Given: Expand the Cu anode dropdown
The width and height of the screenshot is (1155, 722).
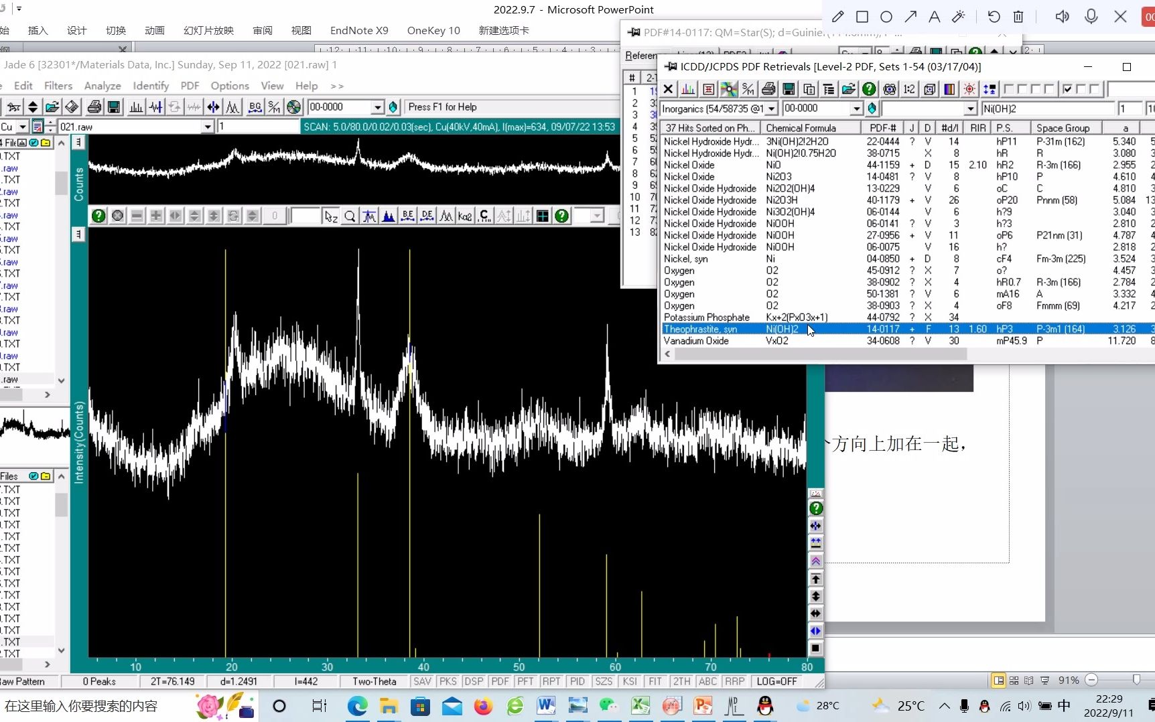Looking at the screenshot, I should point(23,127).
